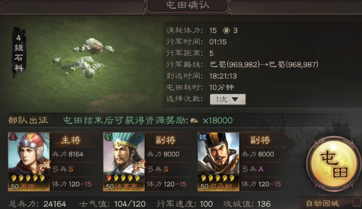Click the stone quarry on the map preview
The height and width of the screenshot is (209, 362).
(84, 57)
